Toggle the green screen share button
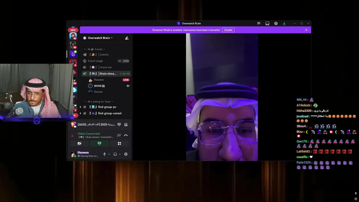 (x=99, y=143)
